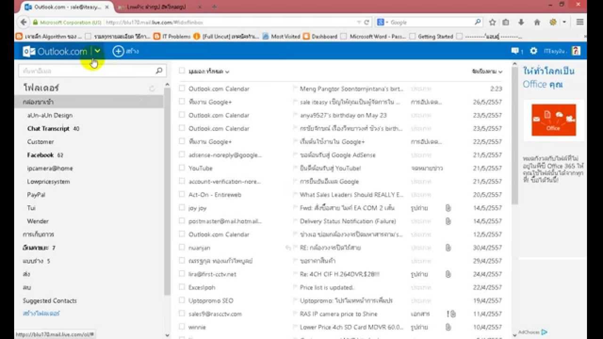
Task: Tick the select-all messages checkbox
Action: tap(182, 71)
